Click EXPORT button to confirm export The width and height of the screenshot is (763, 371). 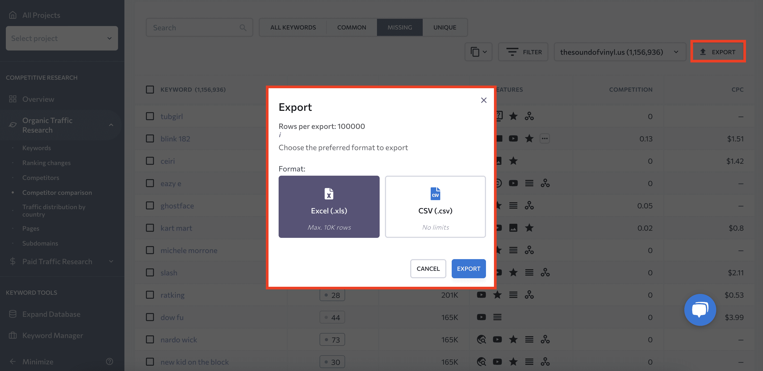point(468,268)
